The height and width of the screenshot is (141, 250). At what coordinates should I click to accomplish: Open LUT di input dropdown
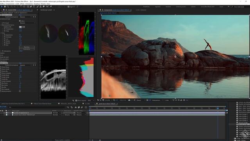pos(27,23)
